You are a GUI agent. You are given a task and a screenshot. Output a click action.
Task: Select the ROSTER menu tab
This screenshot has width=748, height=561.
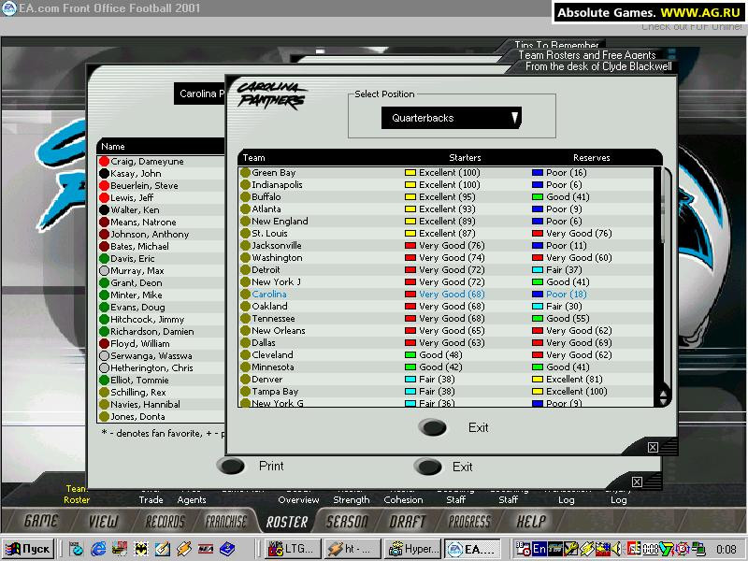[x=287, y=522]
